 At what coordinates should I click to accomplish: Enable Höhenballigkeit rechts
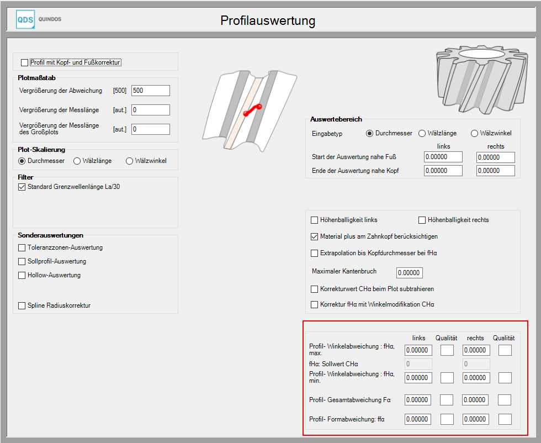click(x=422, y=220)
